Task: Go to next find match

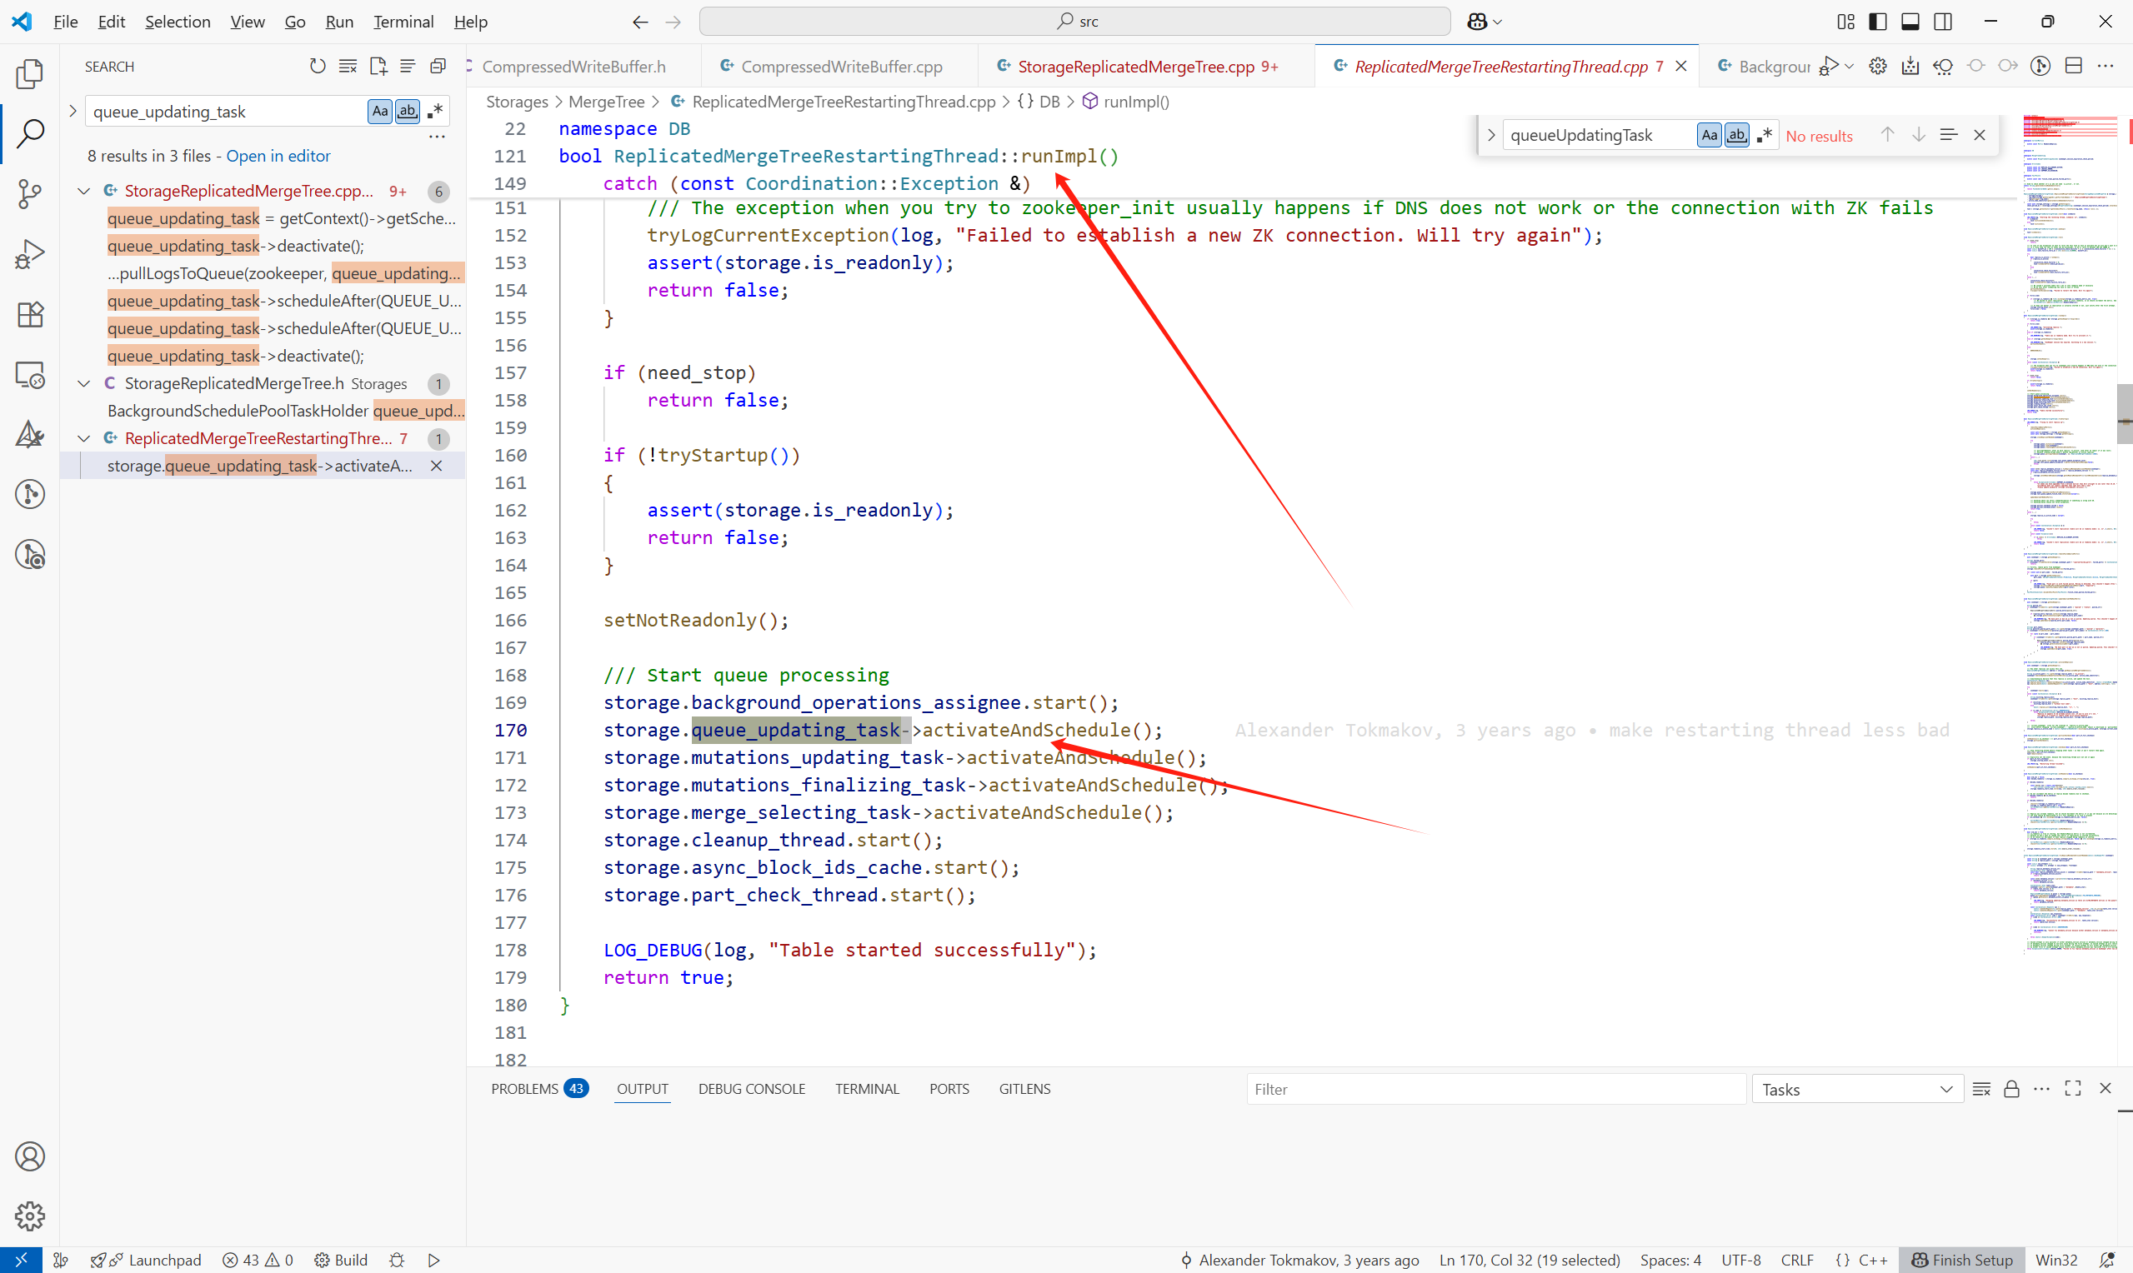Action: [x=1919, y=135]
